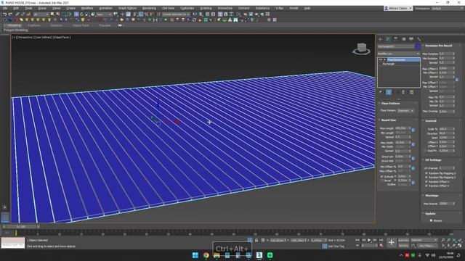The height and width of the screenshot is (261, 465).
Task: Collapse the General rollout
Action: pyautogui.click(x=431, y=121)
